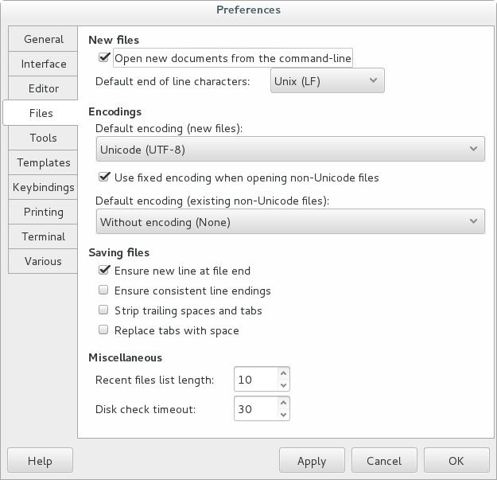Image resolution: width=497 pixels, height=480 pixels.
Task: Select the Terminal tab
Action: (x=44, y=236)
